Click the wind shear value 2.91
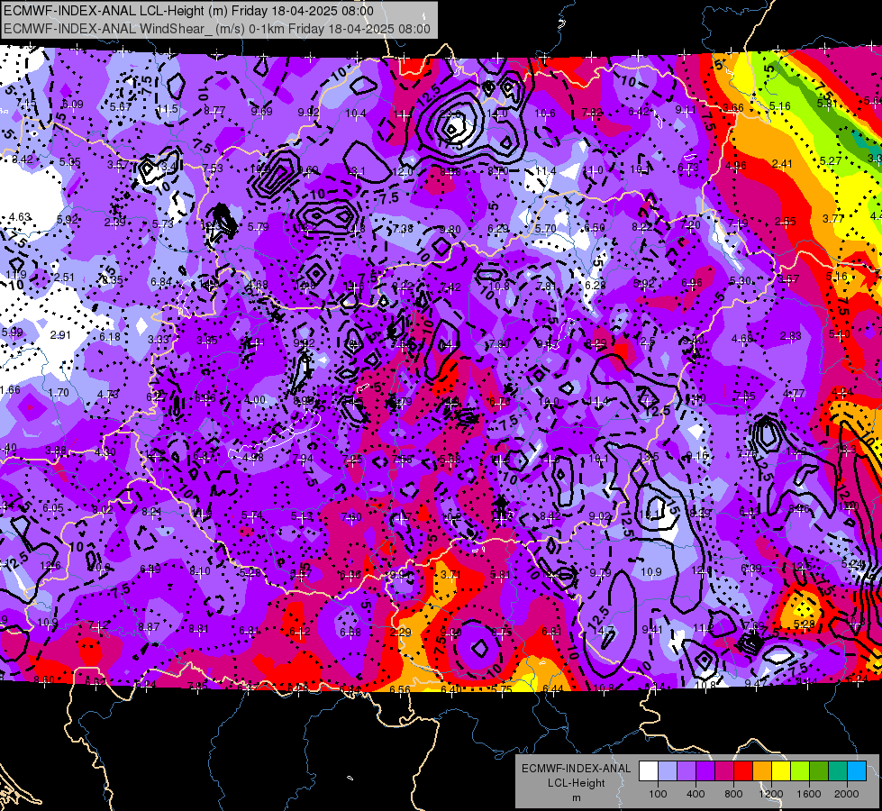This screenshot has height=811, width=882. click(x=60, y=335)
